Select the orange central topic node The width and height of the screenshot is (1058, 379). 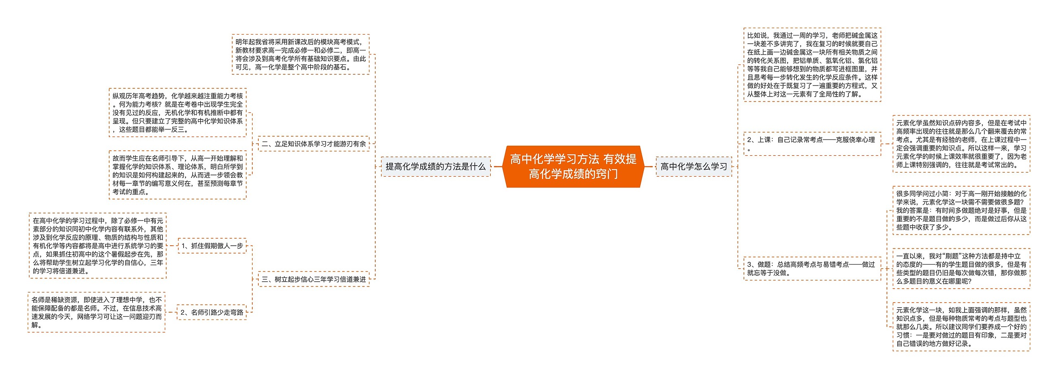click(x=573, y=166)
